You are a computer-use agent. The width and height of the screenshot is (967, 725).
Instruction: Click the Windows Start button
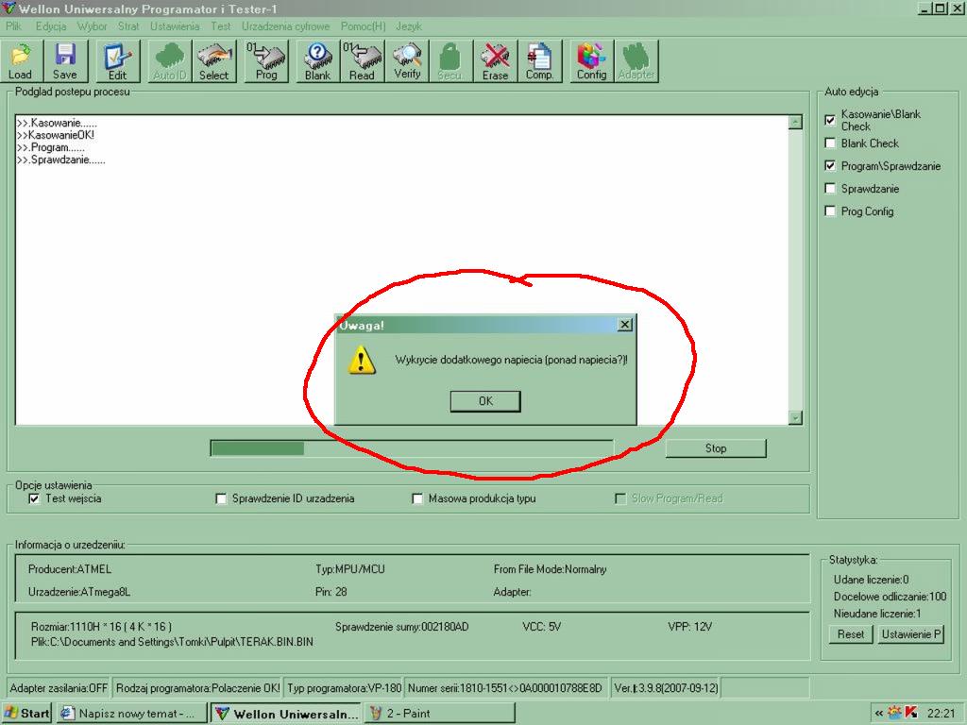pyautogui.click(x=27, y=714)
